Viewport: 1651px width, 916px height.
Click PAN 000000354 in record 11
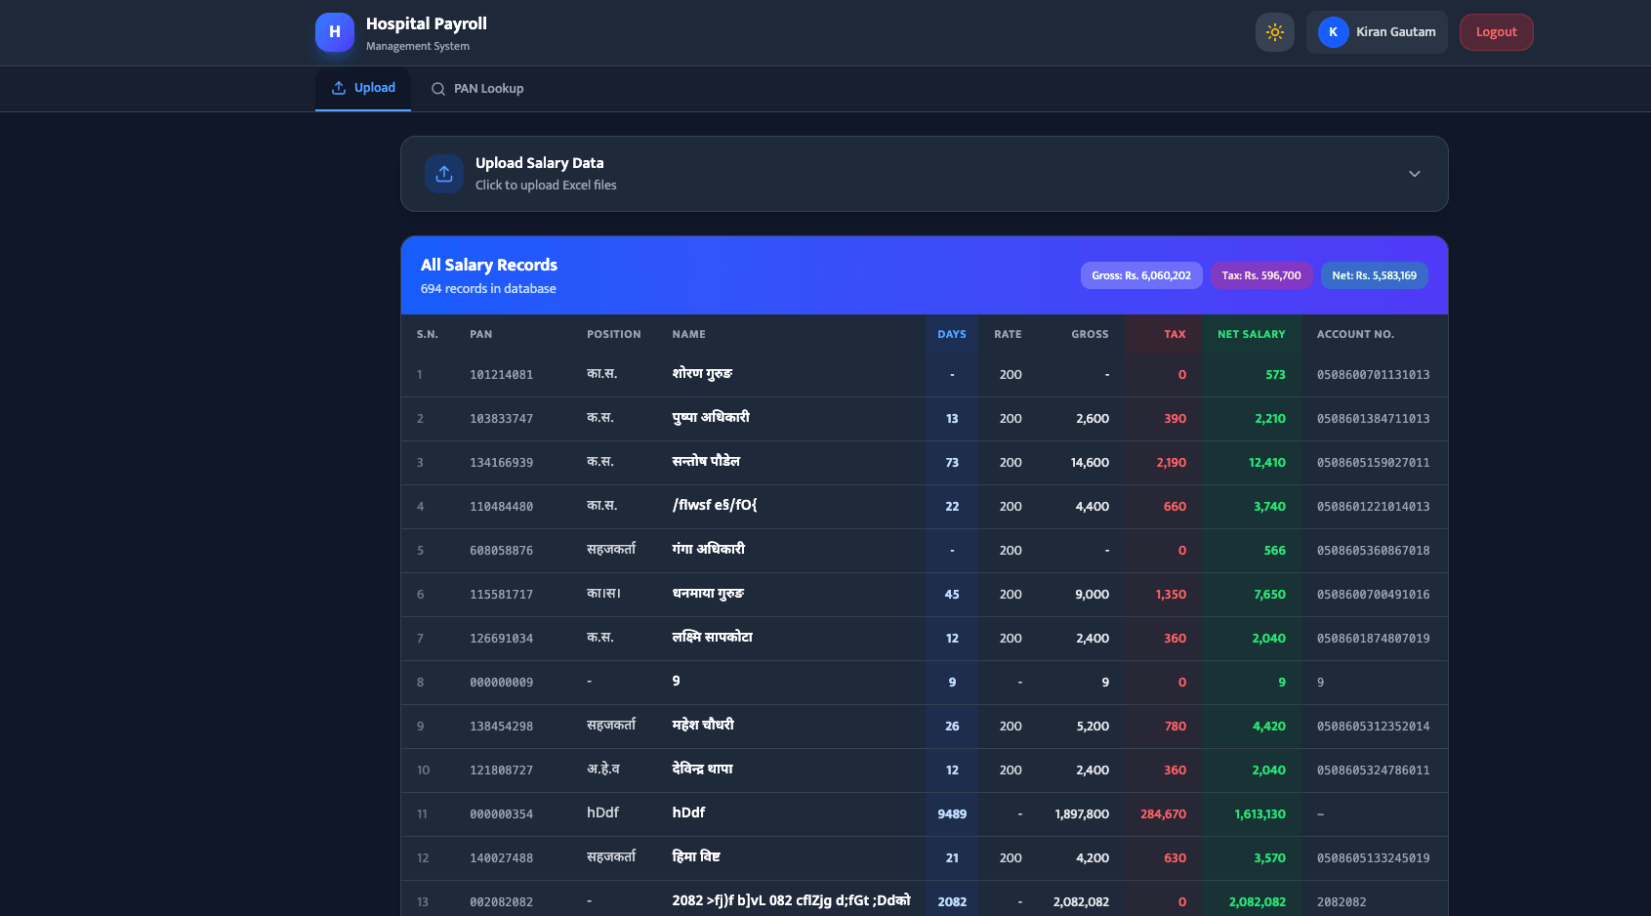pyautogui.click(x=501, y=813)
